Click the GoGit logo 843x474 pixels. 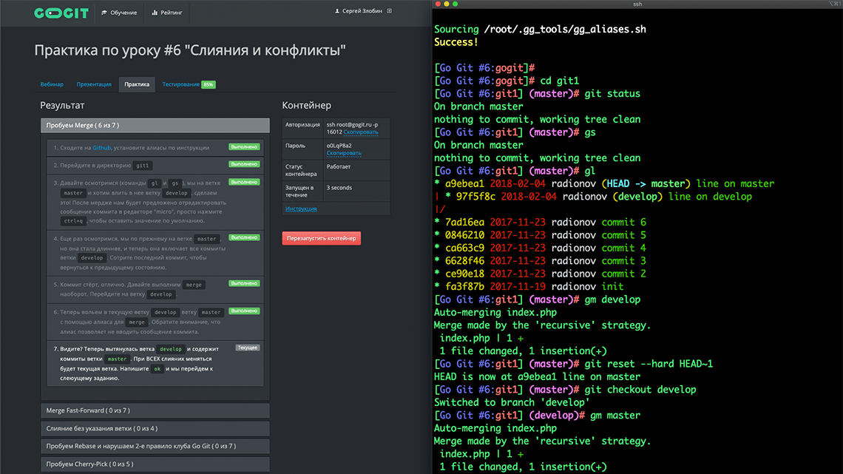[61, 13]
